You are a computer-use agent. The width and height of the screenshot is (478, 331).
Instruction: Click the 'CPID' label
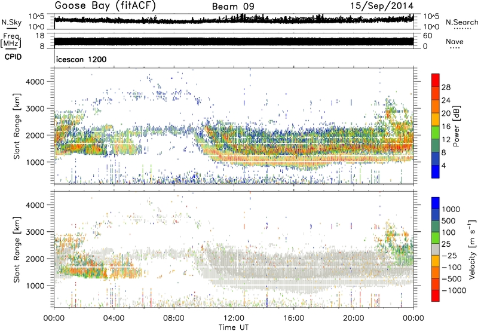tap(13, 57)
